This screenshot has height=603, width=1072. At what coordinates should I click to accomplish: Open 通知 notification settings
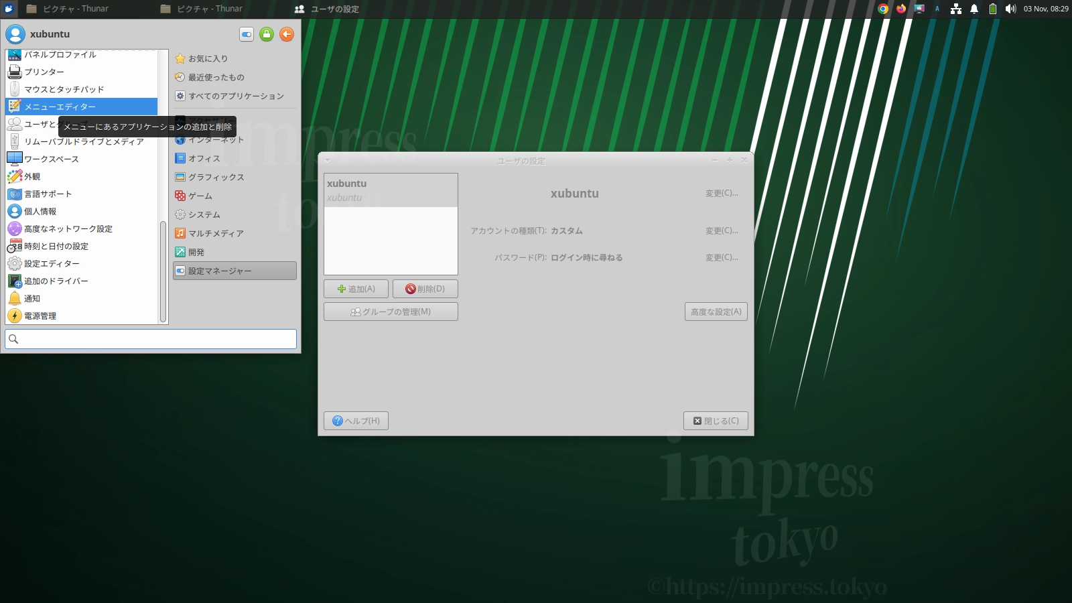tap(82, 298)
